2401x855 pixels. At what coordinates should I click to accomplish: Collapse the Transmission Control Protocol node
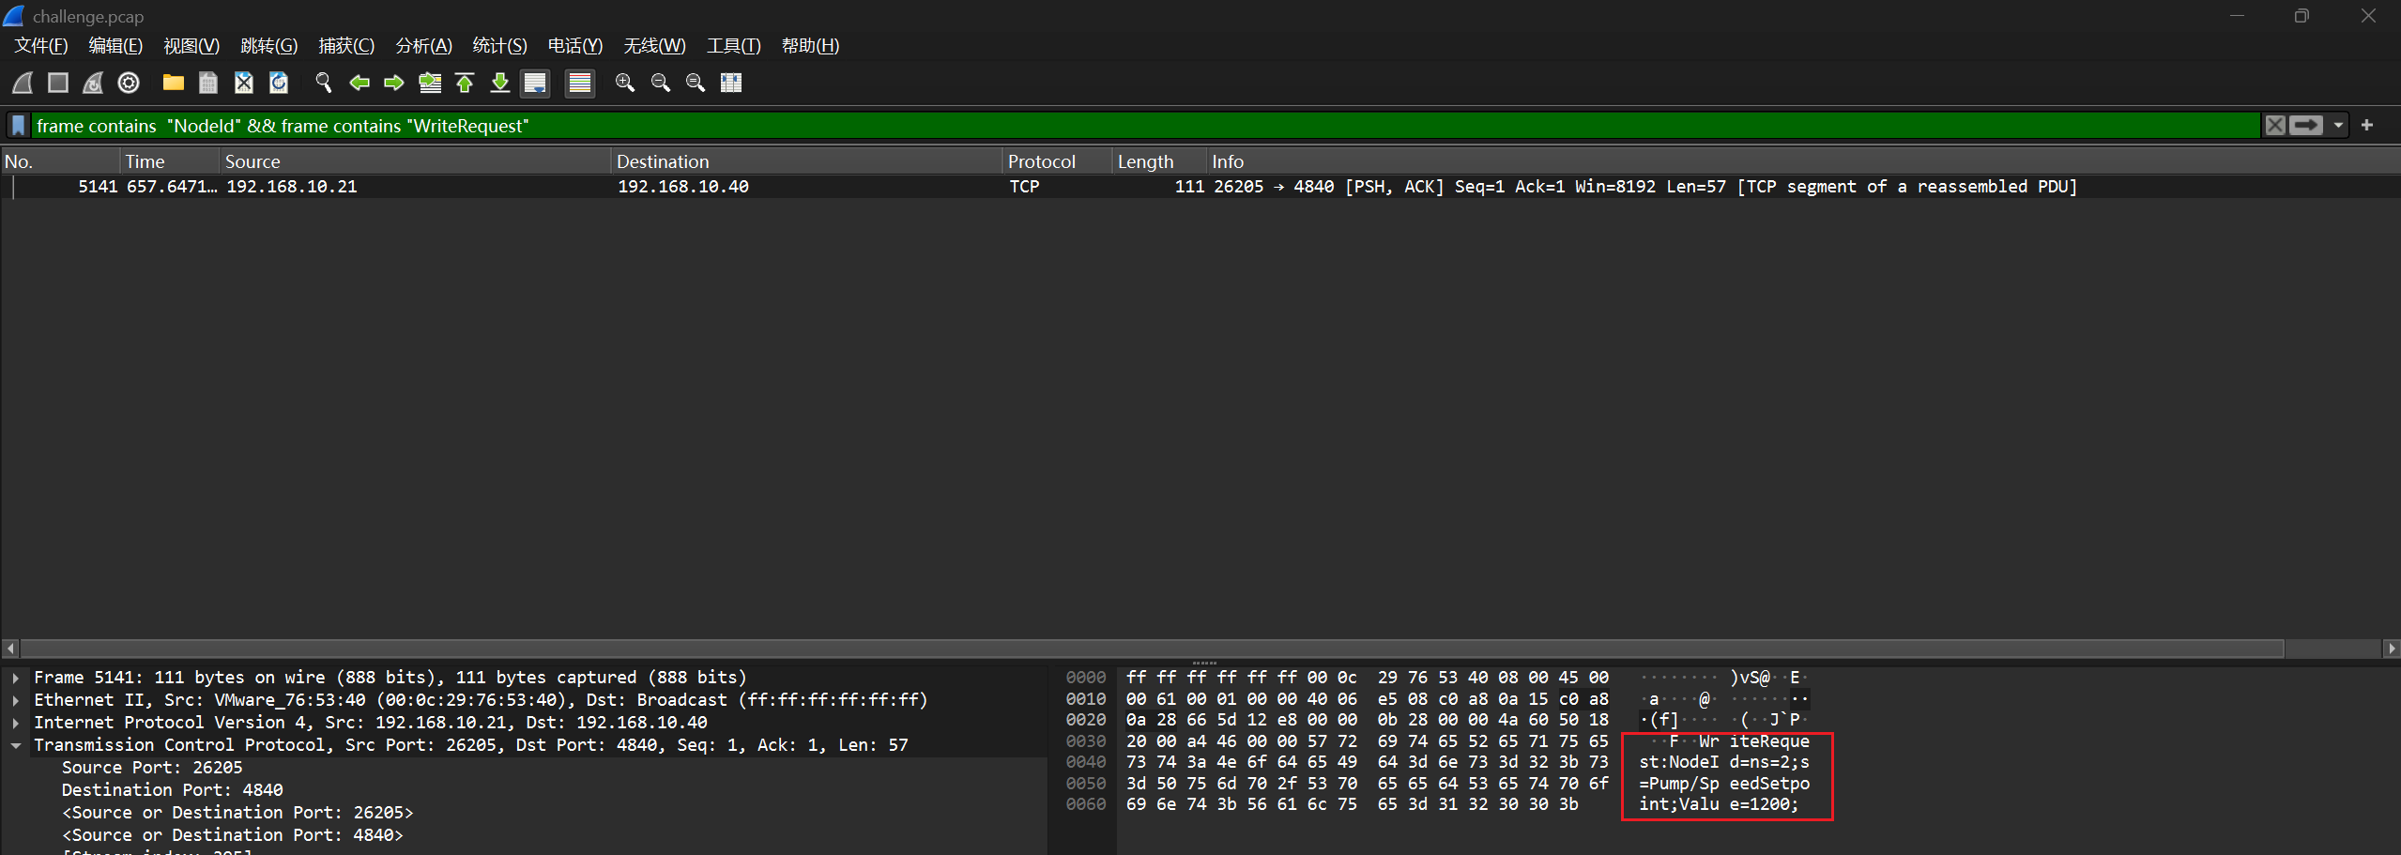[x=16, y=745]
